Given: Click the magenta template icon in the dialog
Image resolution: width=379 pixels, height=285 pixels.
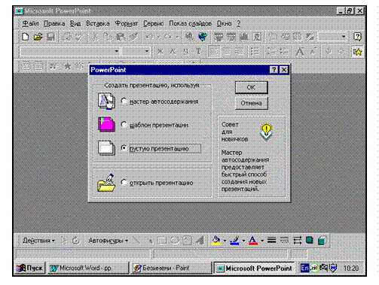Looking at the screenshot, I should [x=106, y=124].
